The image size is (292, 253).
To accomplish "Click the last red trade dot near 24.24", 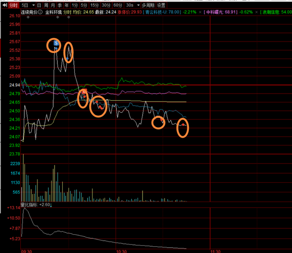I will pyautogui.click(x=183, y=124).
